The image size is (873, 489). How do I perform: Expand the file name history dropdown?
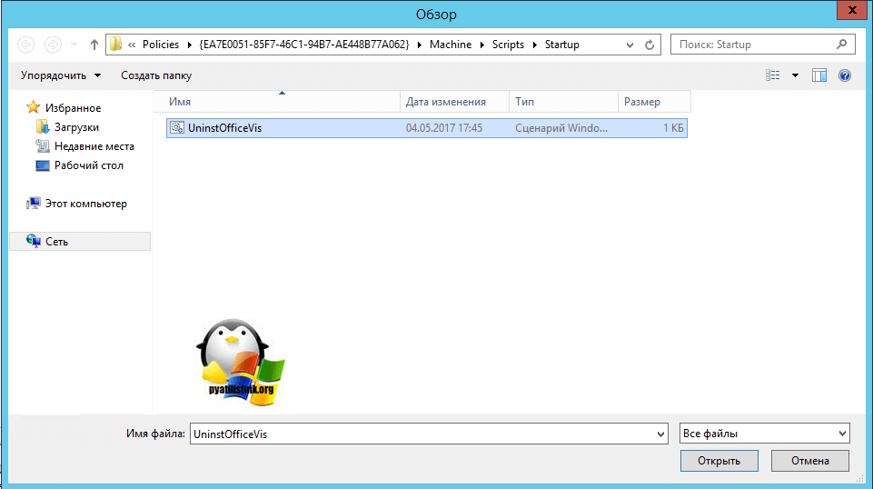pos(660,434)
